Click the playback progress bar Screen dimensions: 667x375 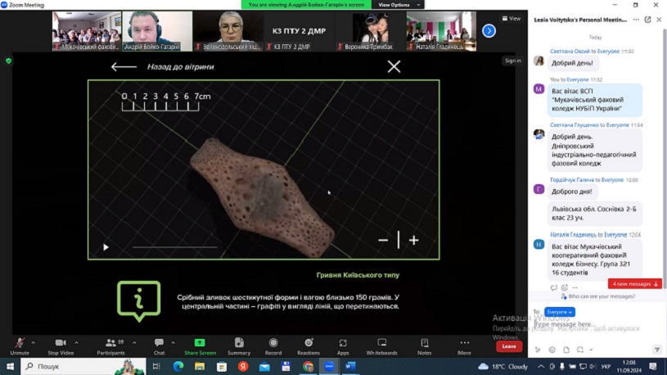pos(175,247)
